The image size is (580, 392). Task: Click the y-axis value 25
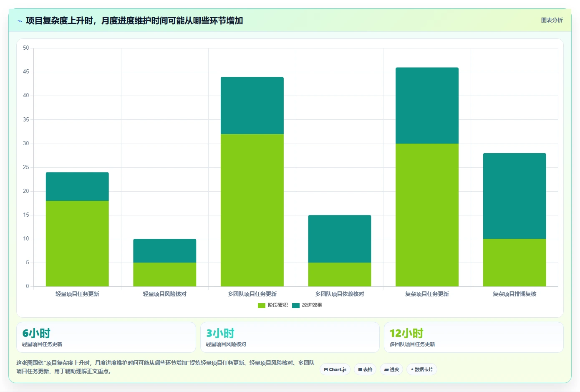[x=26, y=167]
